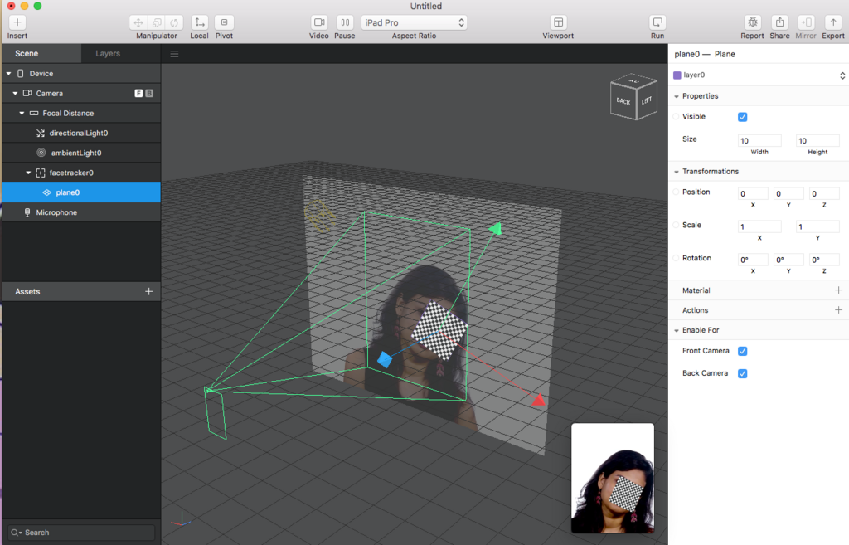This screenshot has width=849, height=545.
Task: Collapse the Properties section
Action: pos(677,96)
